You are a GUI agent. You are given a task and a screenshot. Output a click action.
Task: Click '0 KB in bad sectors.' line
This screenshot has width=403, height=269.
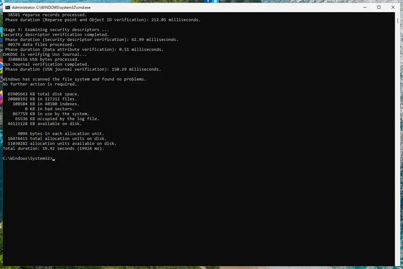click(50, 109)
